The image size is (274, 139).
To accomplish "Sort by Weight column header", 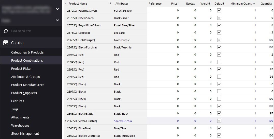I will [x=205, y=4].
